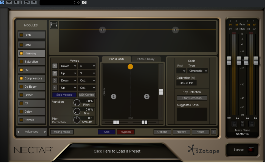
Task: Click voice 1 circle in Pan & Gain pad
Action: pyautogui.click(x=114, y=96)
